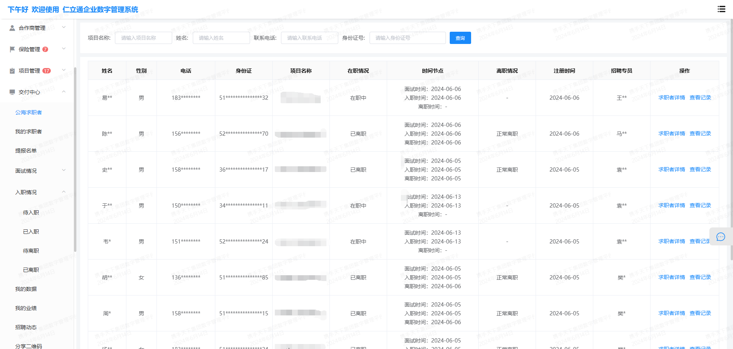Viewport: 733px width, 349px height.
Task: Open the floating chat bubble icon
Action: (720, 237)
